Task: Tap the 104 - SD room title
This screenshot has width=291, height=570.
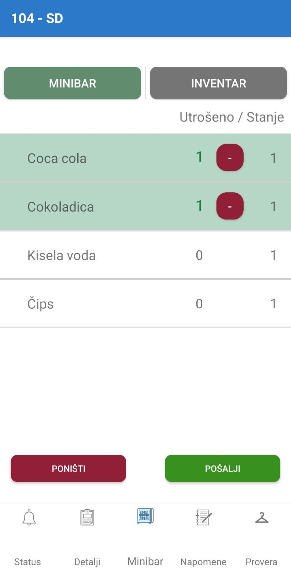Action: click(37, 19)
